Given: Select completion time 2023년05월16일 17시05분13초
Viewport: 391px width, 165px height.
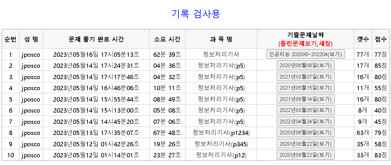Looking at the screenshot, I should 96,55.
